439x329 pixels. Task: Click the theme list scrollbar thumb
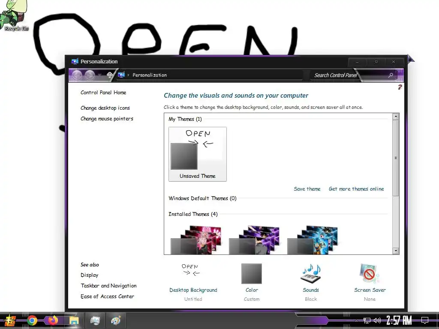click(396, 158)
